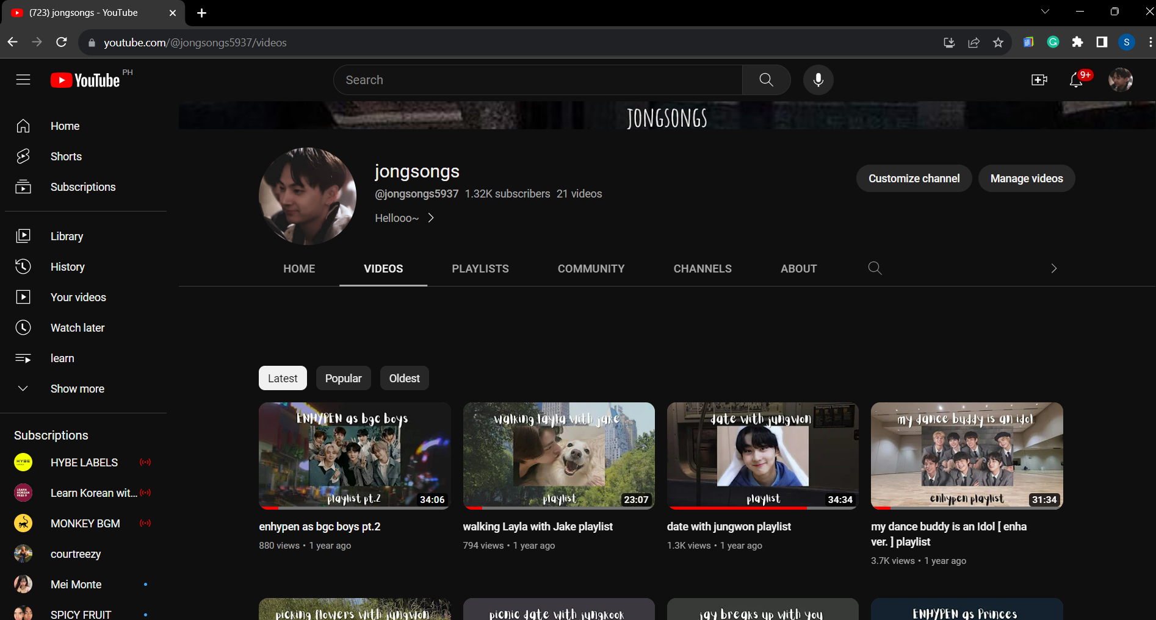The image size is (1156, 620).
Task: Open HYBE LABELS subscription
Action: [85, 463]
